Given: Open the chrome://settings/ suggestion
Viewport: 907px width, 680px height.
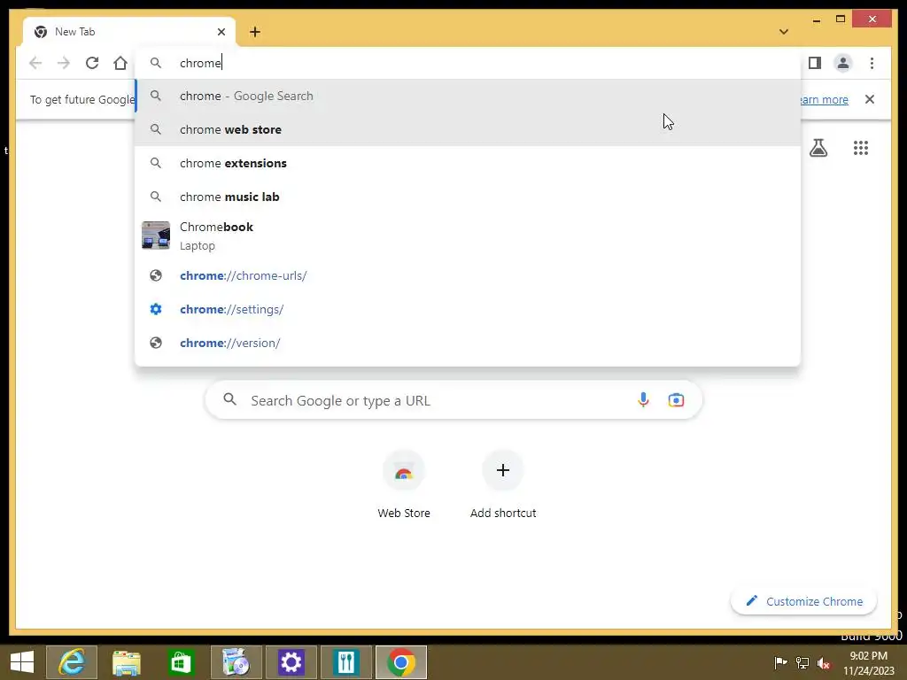Looking at the screenshot, I should 468,309.
